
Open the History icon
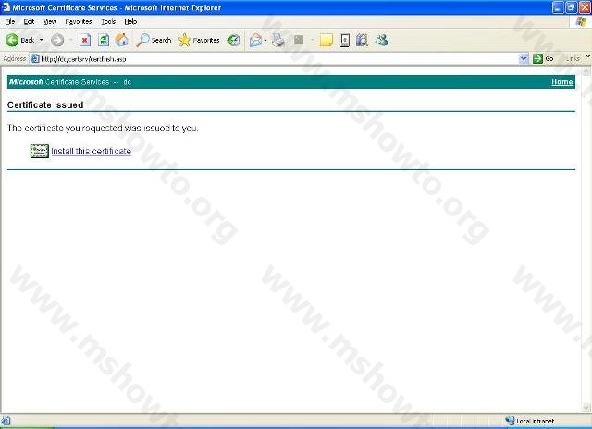234,40
